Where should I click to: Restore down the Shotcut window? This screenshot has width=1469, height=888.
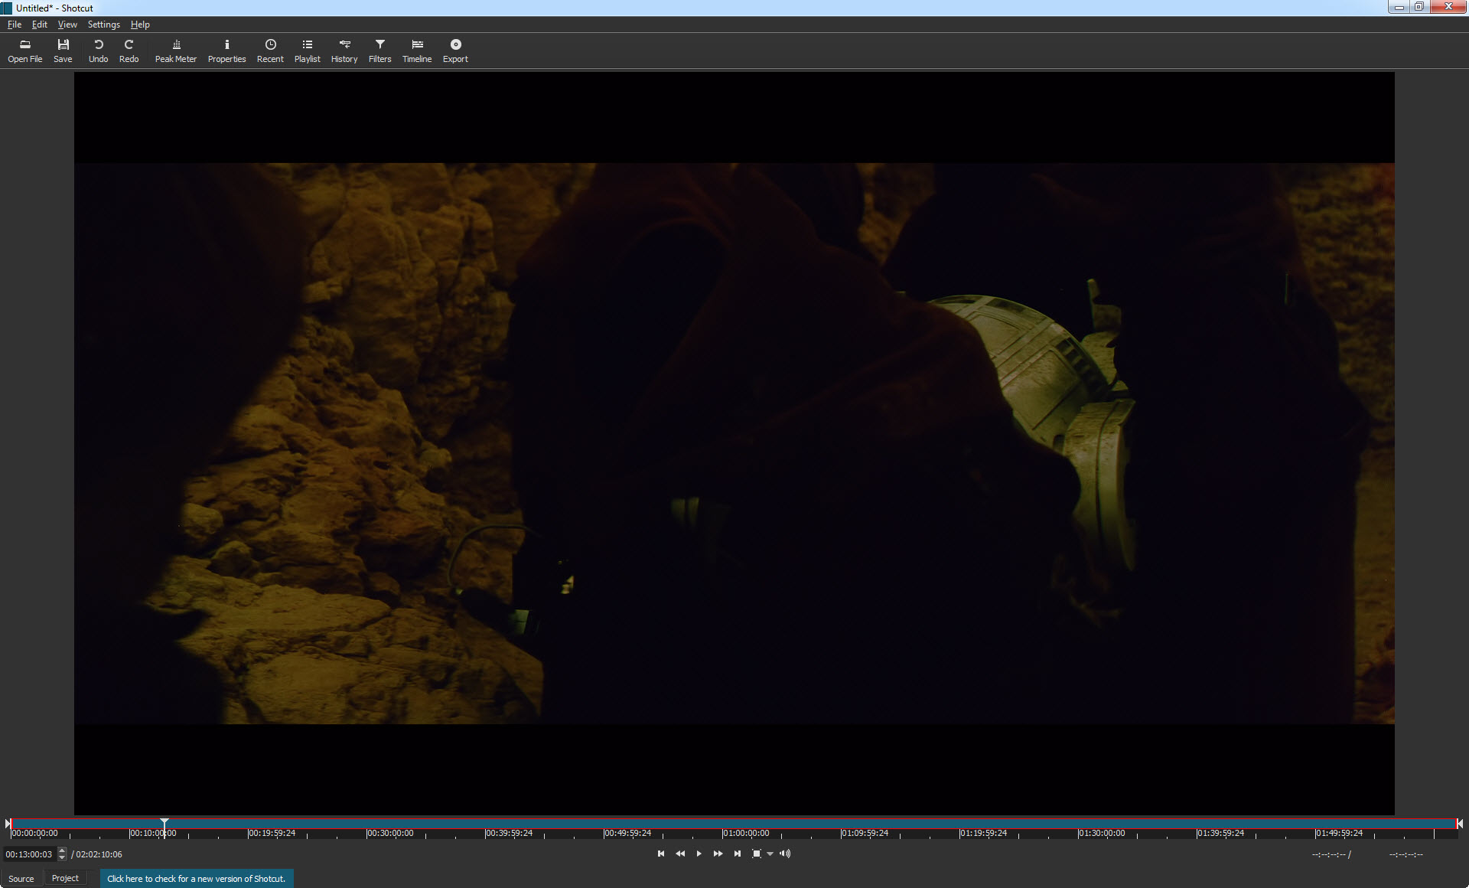[1419, 7]
